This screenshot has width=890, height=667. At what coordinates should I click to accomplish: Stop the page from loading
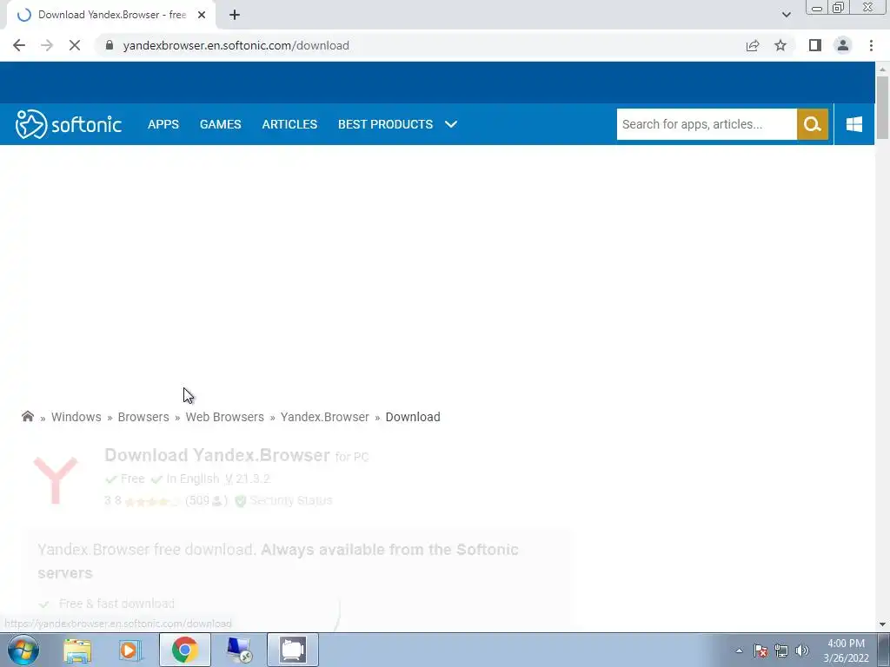tap(75, 45)
